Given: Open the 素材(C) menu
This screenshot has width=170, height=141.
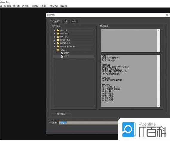Looking at the screenshot, I should (17, 6).
